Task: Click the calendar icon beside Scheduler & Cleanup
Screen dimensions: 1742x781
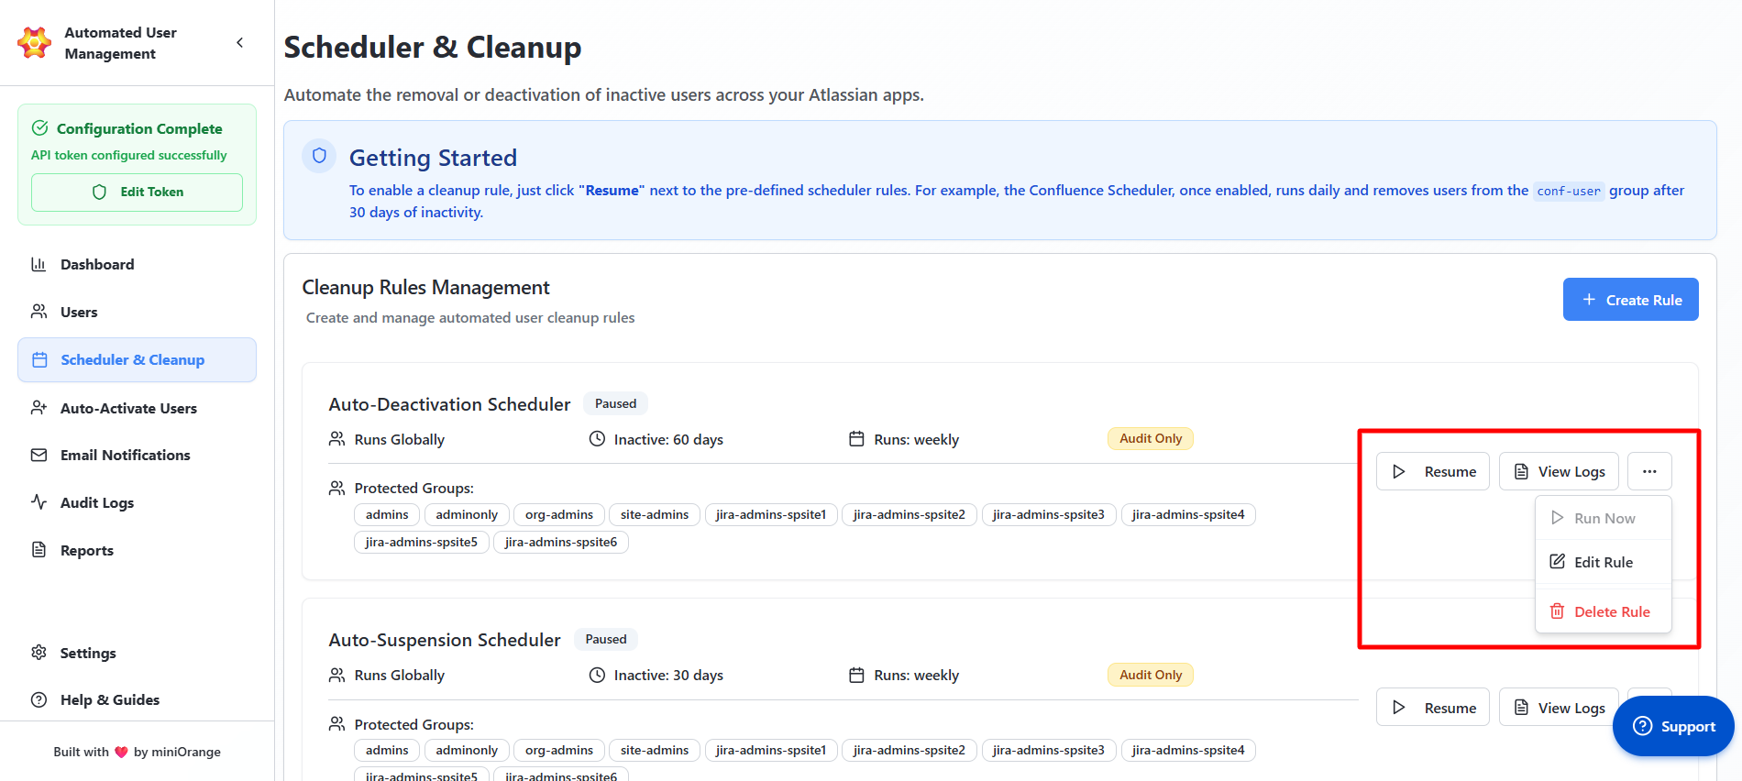Action: [x=39, y=360]
